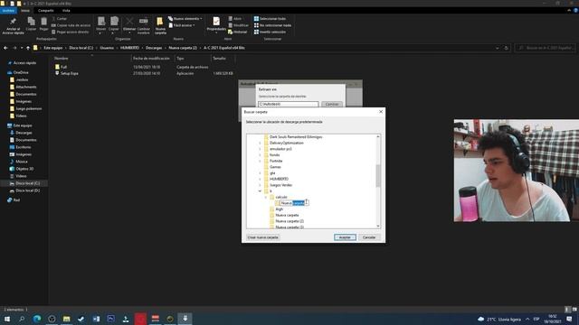Open the Windows Start menu
579x325 pixels.
(x=6, y=319)
